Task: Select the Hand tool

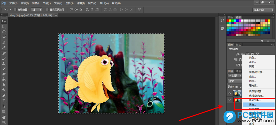Action: (4, 117)
